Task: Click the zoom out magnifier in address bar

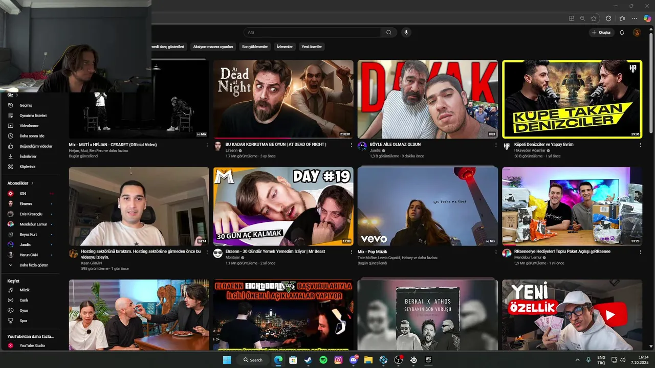Action: (x=582, y=18)
